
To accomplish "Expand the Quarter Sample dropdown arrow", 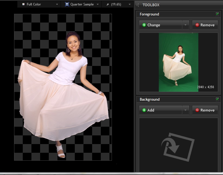I will pyautogui.click(x=98, y=5).
